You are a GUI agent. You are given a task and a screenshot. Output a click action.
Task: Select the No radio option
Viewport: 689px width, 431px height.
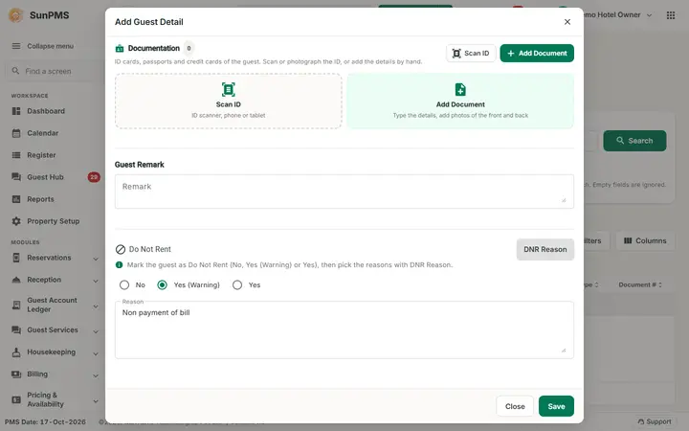click(x=124, y=285)
